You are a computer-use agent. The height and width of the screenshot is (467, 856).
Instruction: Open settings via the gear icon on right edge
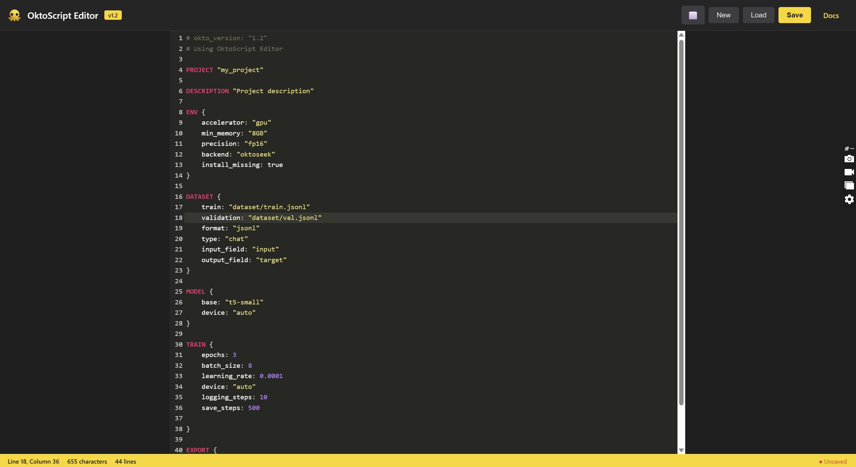[849, 199]
